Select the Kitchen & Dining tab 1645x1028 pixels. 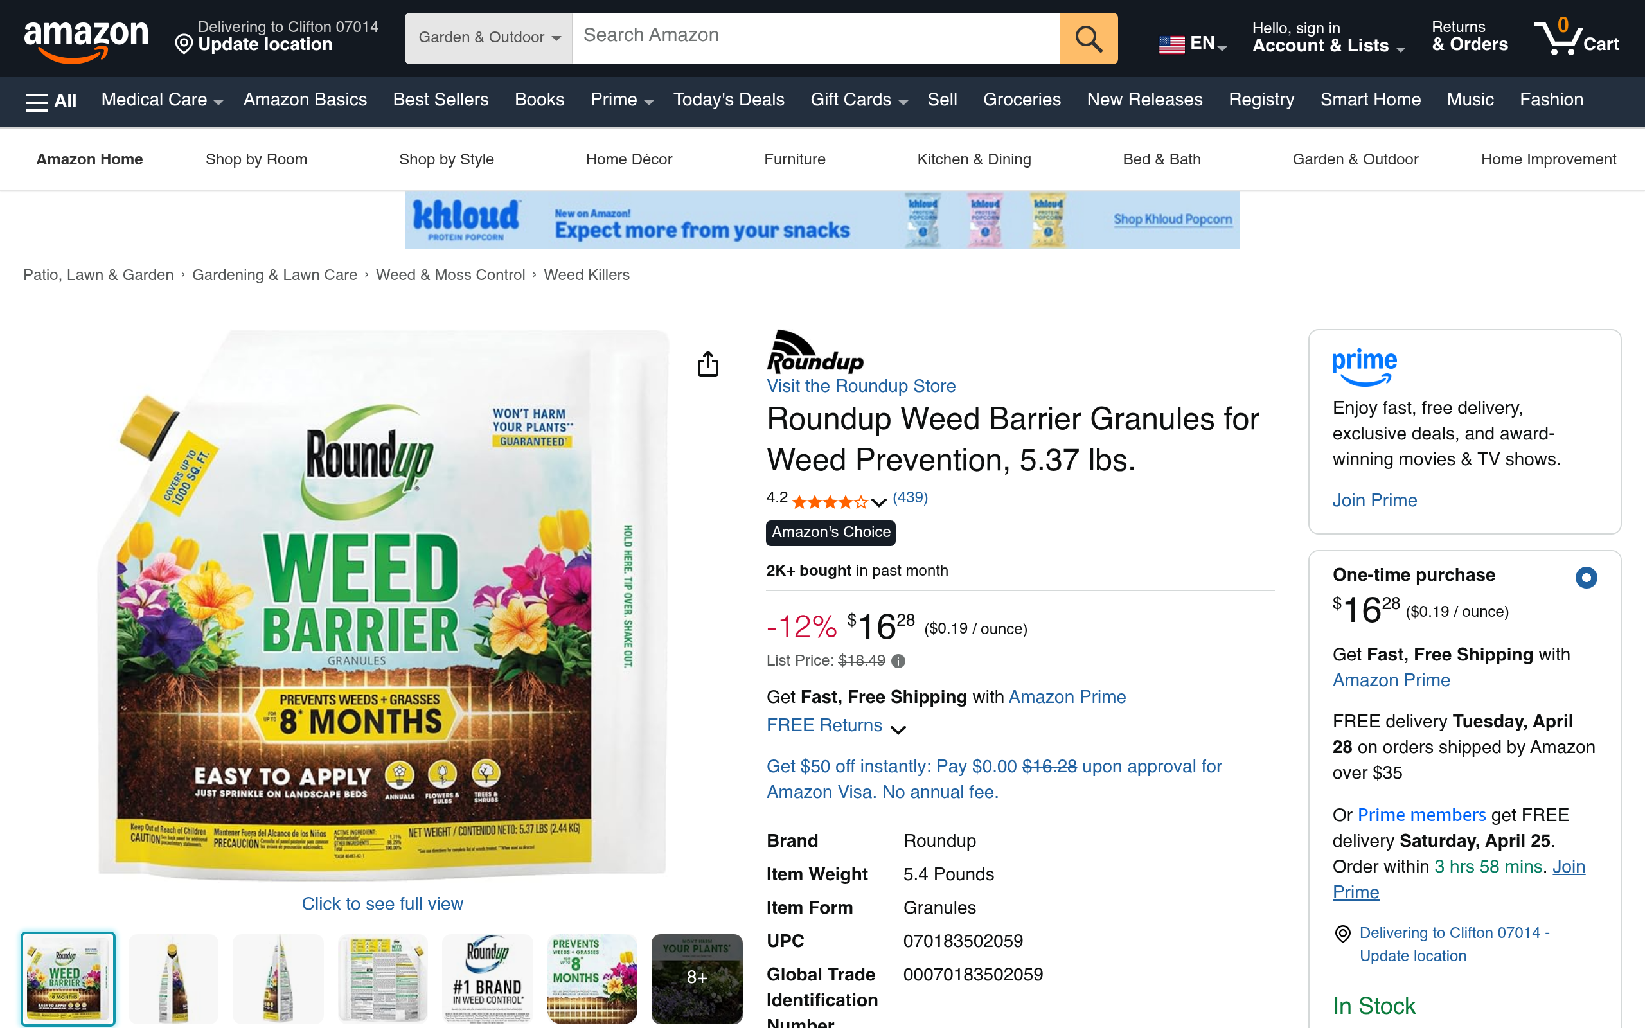[974, 159]
